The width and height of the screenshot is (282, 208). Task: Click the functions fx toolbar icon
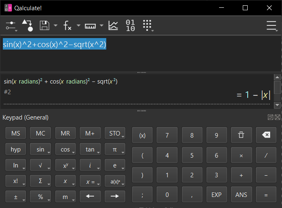[x=67, y=26]
